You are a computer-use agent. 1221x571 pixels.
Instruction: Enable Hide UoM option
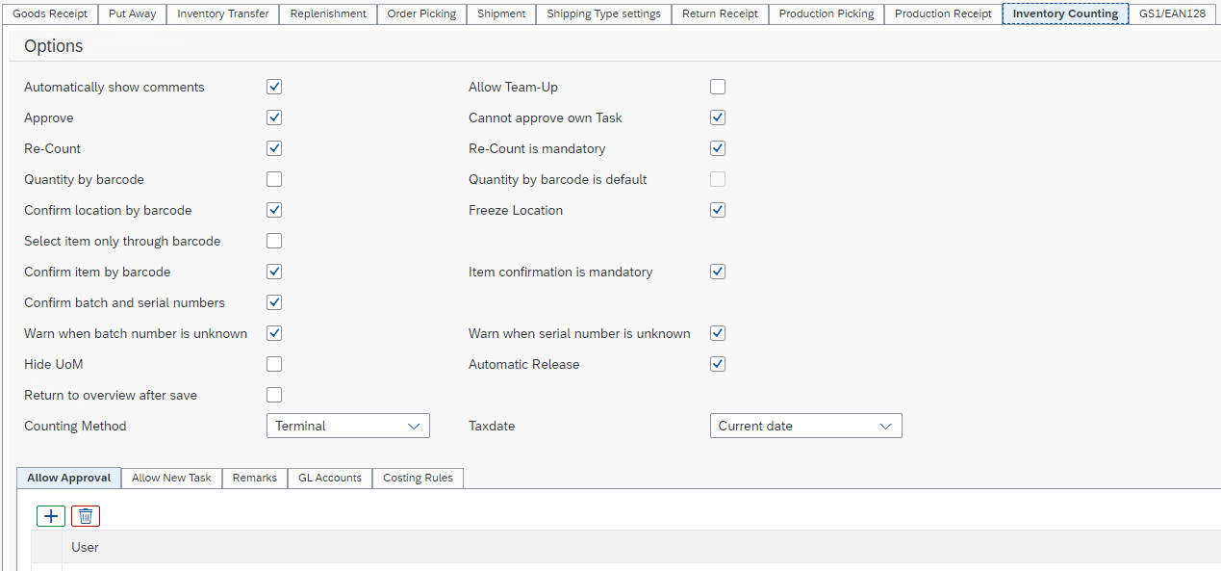274,364
